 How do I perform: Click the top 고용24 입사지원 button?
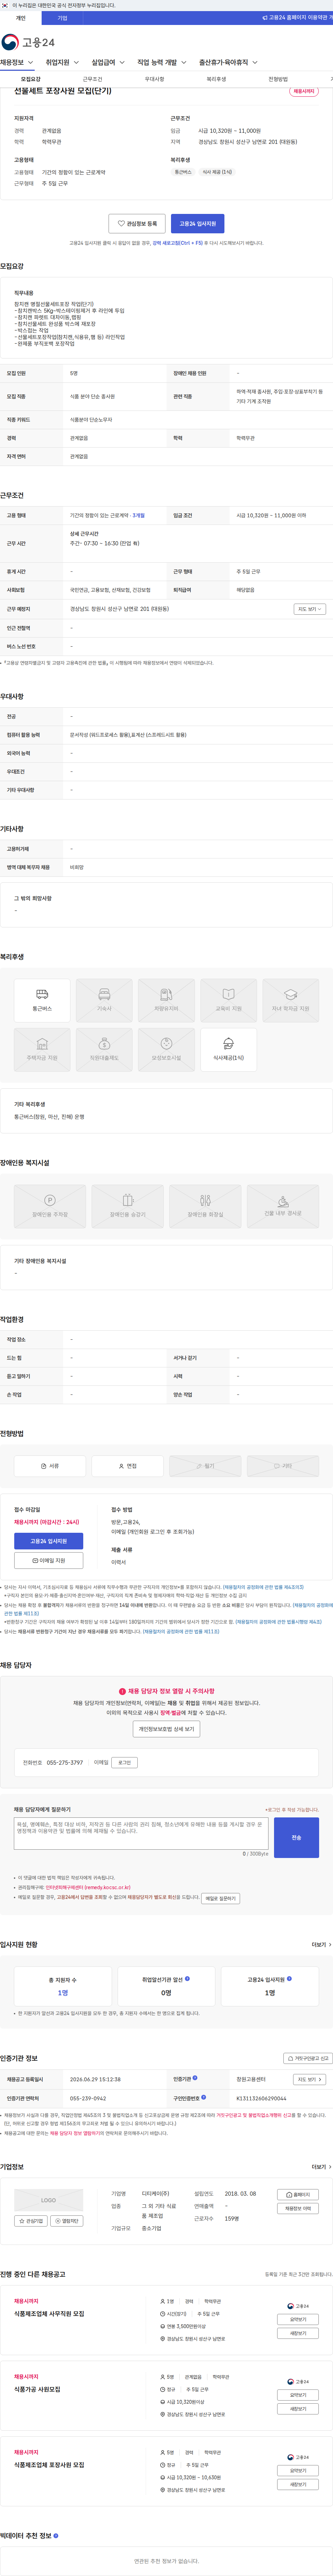[197, 224]
